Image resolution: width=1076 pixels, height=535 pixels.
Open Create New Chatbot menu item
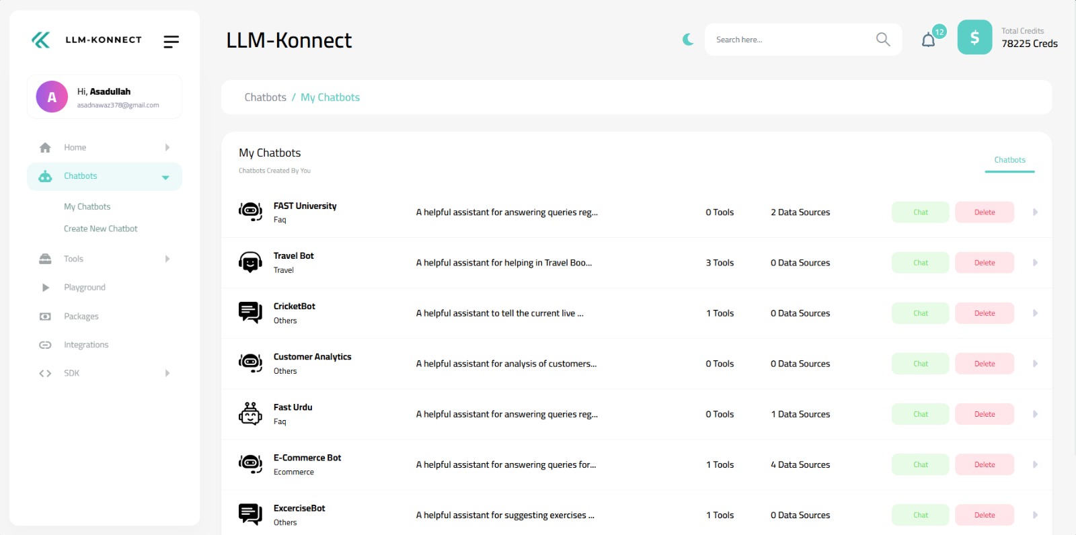100,229
